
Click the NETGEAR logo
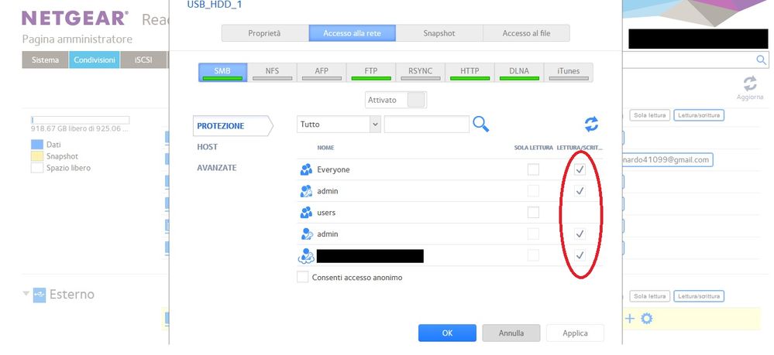point(75,19)
